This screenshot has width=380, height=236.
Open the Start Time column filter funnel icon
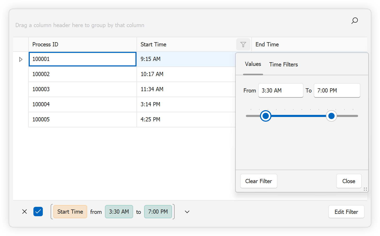tap(243, 44)
